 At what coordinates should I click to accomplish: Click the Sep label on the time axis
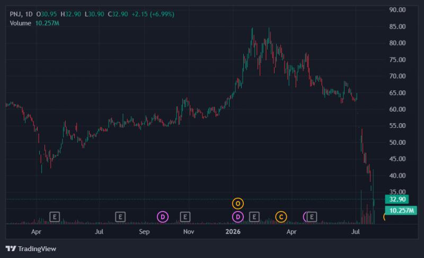tap(144, 232)
